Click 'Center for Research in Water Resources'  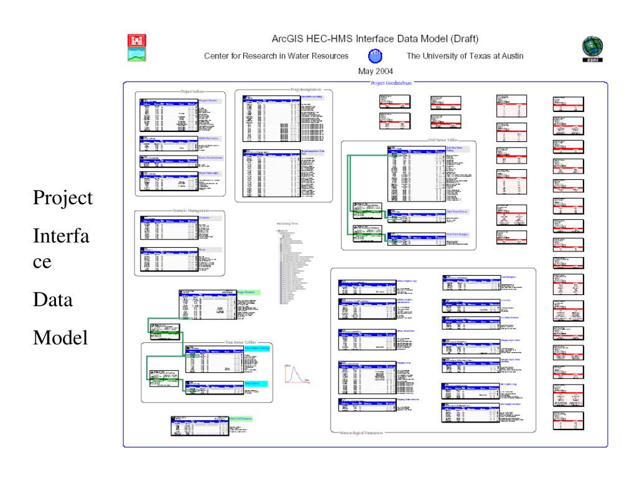click(276, 56)
